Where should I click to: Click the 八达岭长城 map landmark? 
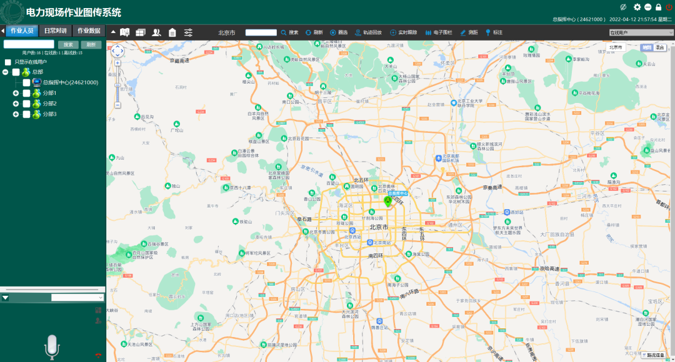point(271,47)
